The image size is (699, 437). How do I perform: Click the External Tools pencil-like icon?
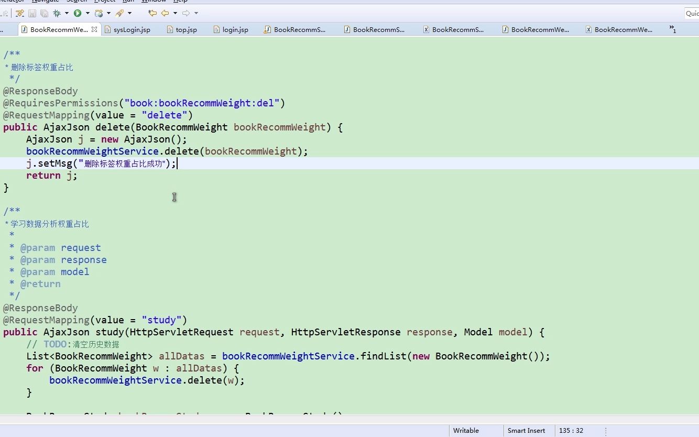point(119,13)
